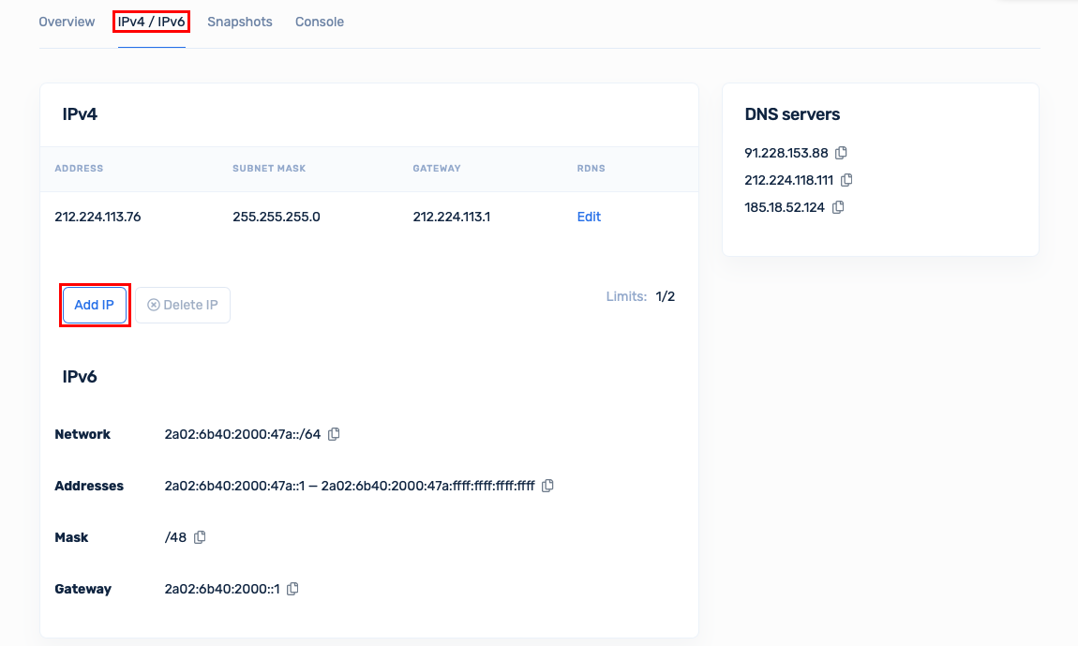Click the SUBNET MASK column header

(x=269, y=169)
